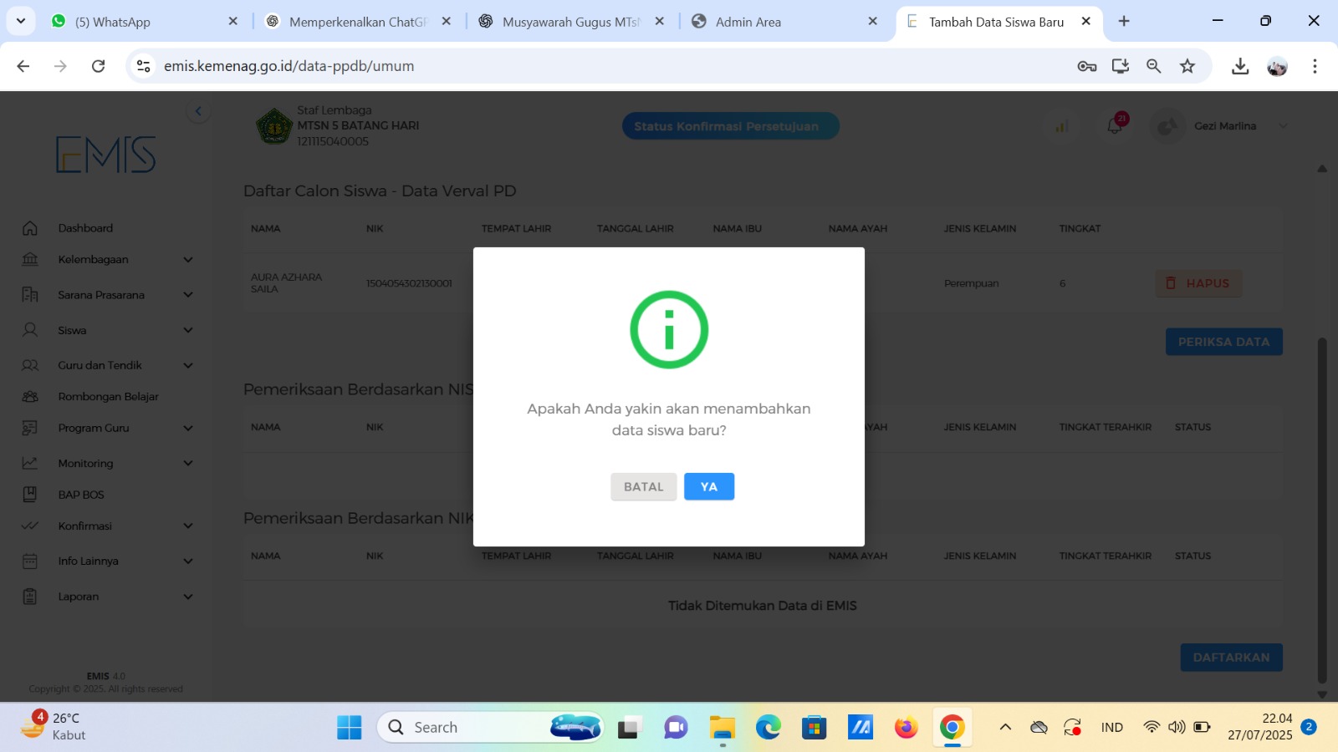Expand the Siswa sidebar menu
Image resolution: width=1338 pixels, height=752 pixels.
coord(188,330)
